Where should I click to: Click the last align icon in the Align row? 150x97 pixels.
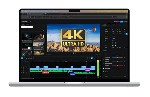(124, 29)
